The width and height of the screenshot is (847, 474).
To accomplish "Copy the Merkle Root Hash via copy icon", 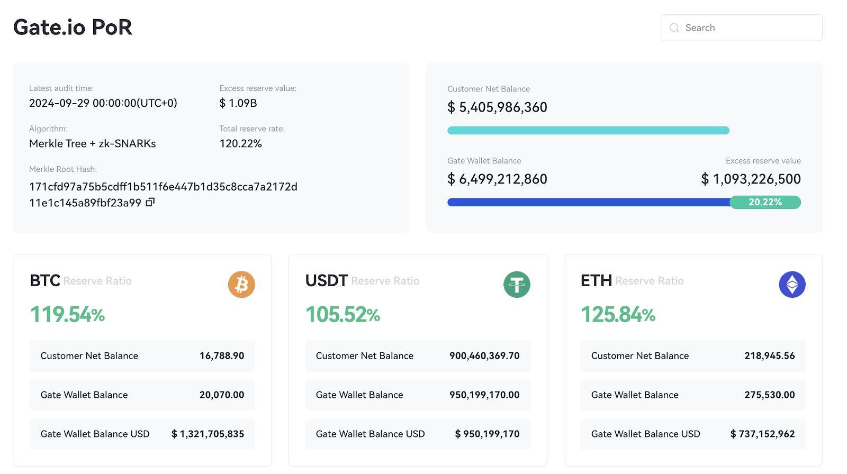I will point(150,202).
